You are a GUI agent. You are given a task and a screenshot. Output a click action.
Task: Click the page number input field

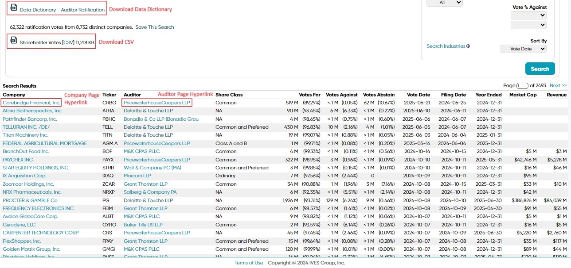(522, 85)
